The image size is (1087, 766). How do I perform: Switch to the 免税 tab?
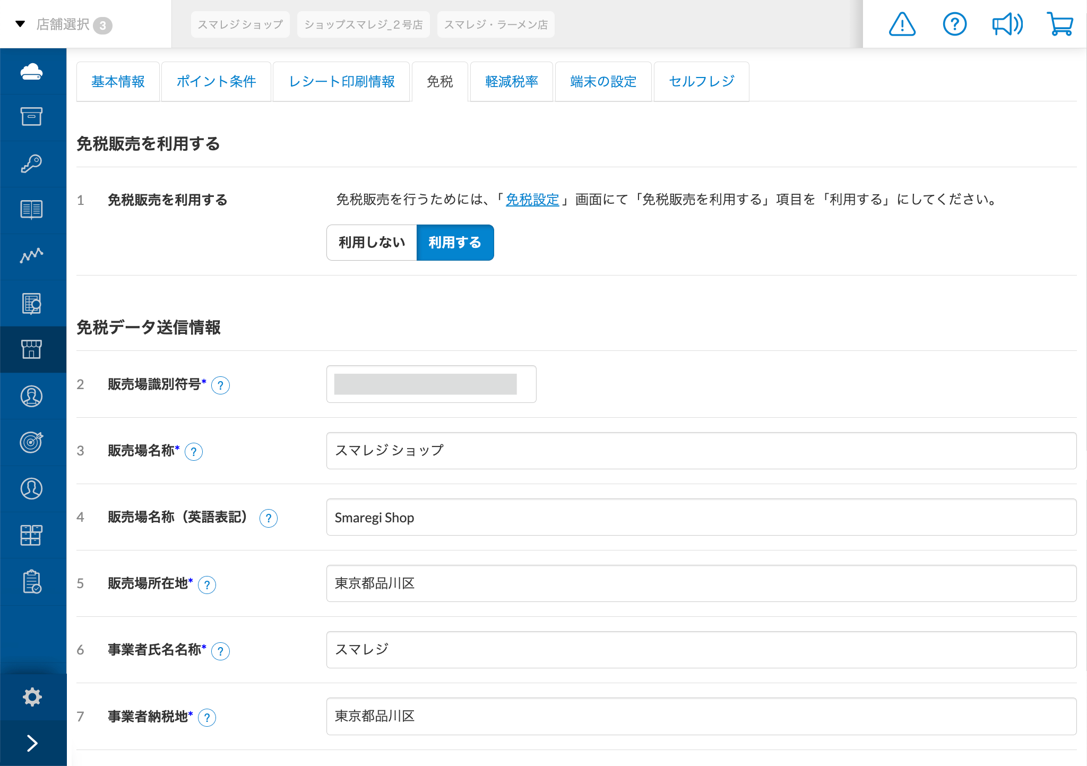[440, 81]
